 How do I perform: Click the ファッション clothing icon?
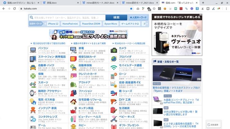click(x=73, y=93)
